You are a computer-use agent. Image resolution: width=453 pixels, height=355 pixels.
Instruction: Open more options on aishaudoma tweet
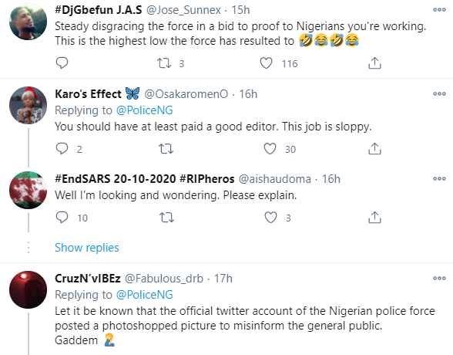pos(439,178)
